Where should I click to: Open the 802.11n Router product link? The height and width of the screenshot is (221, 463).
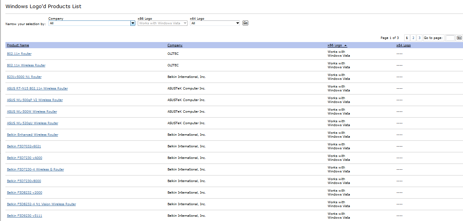coord(19,54)
